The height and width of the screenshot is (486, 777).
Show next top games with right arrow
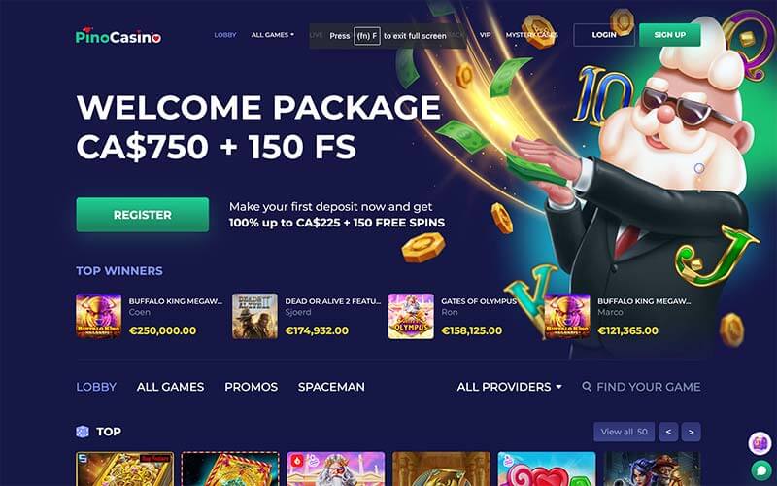(x=691, y=432)
